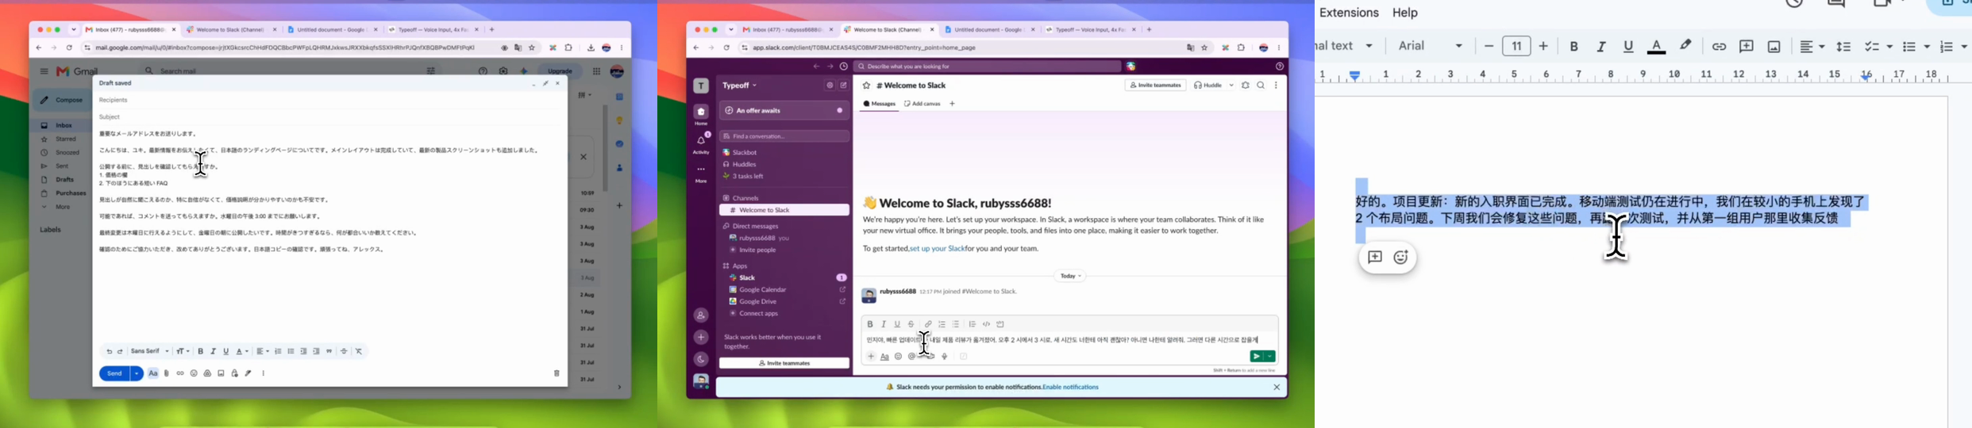Toggle underline in Gmail compose toolbar
The height and width of the screenshot is (428, 1972).
click(x=225, y=351)
